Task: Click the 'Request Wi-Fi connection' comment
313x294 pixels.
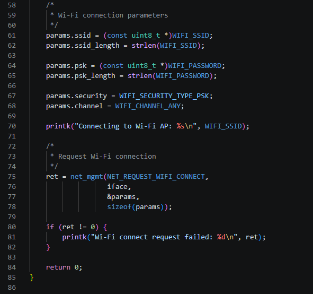Action: (x=107, y=157)
